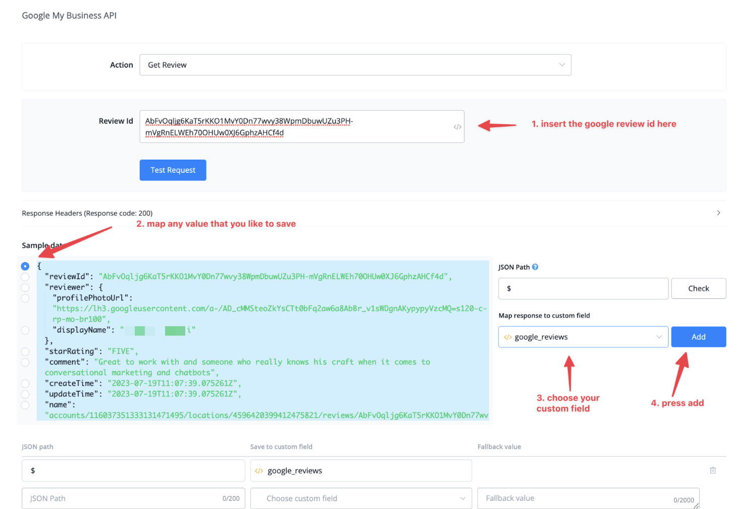
Task: Select the displayName radio button
Action: tap(25, 330)
